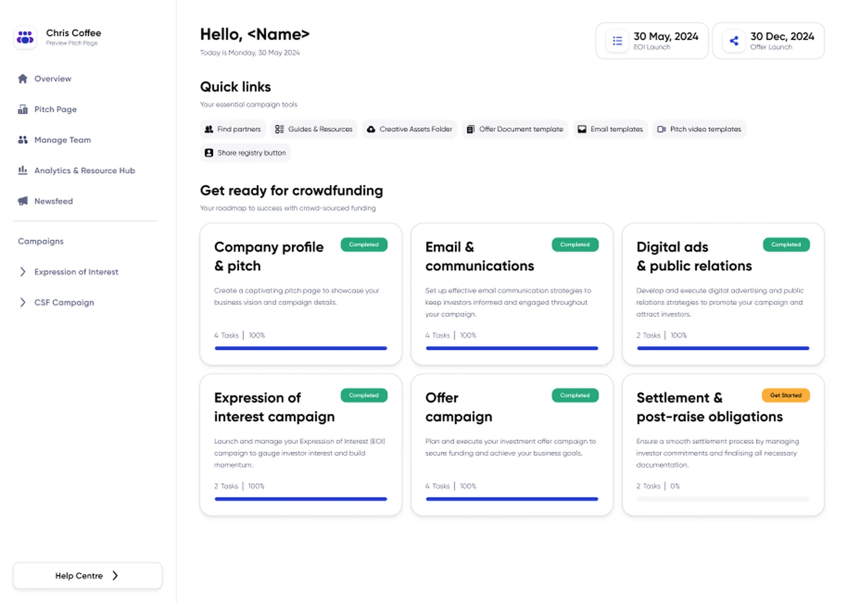
Task: Click the Campaigns section label
Action: coord(41,241)
